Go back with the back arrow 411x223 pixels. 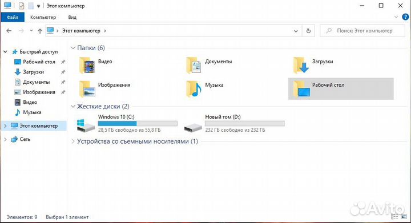tap(9, 31)
